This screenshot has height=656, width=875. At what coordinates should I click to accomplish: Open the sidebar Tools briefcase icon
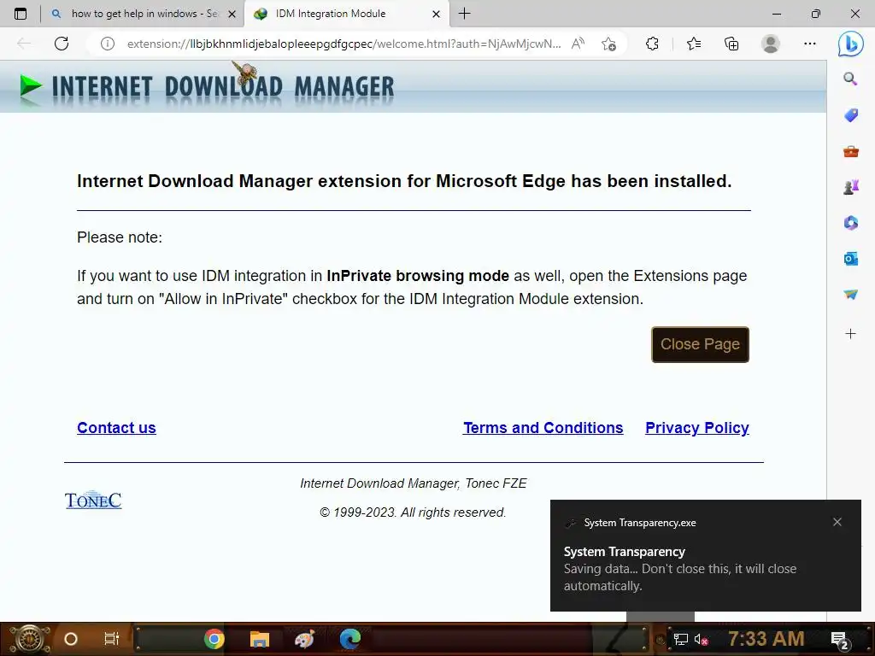pyautogui.click(x=850, y=151)
